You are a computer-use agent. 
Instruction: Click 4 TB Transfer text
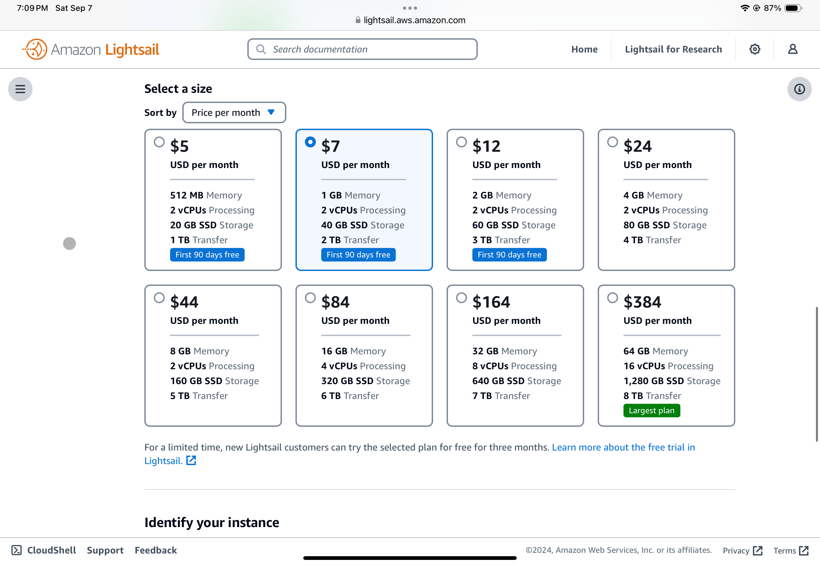pos(652,240)
